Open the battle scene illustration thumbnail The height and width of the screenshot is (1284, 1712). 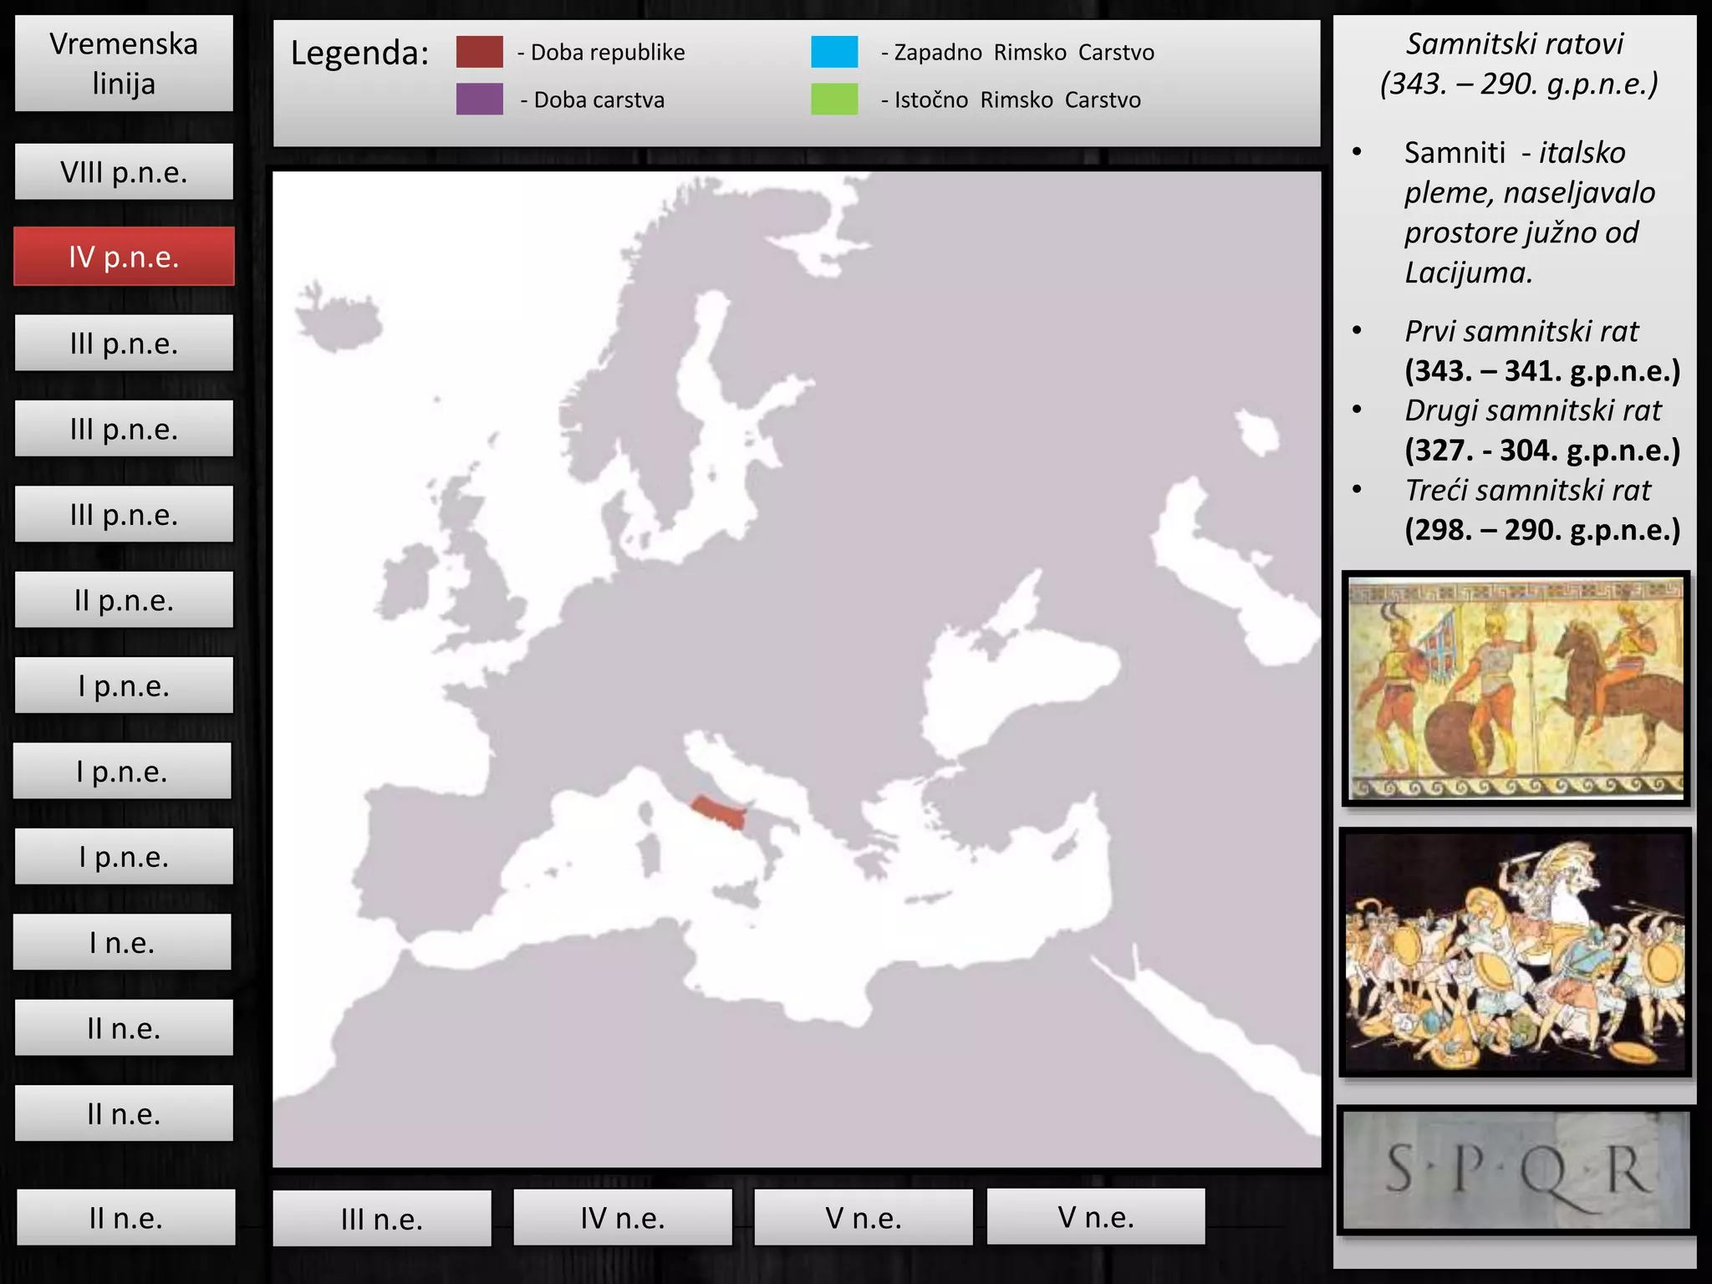[1515, 952]
